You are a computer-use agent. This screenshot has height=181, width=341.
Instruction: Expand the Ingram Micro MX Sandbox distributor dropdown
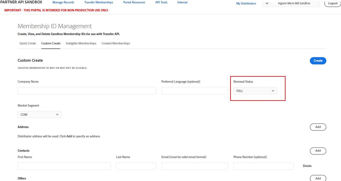point(291,3)
